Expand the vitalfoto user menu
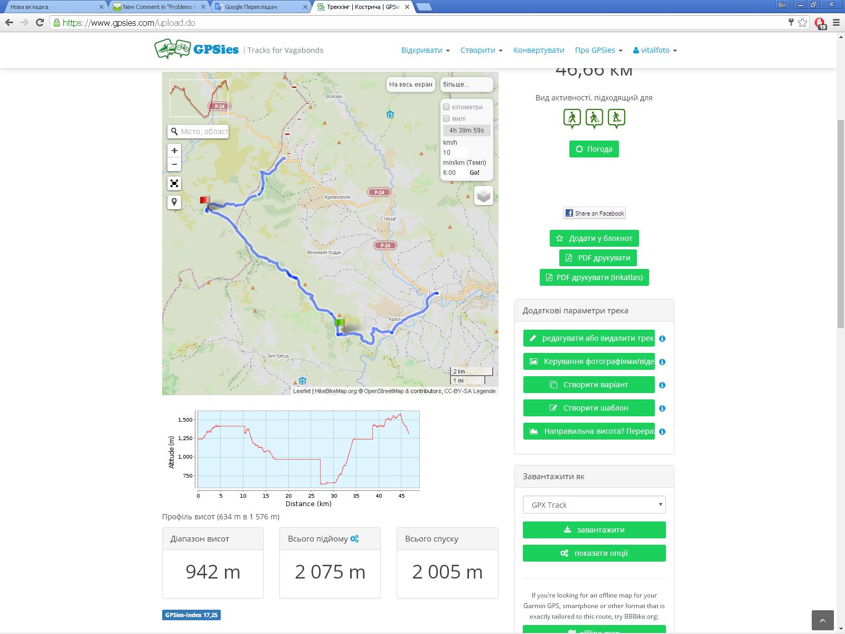 (655, 50)
